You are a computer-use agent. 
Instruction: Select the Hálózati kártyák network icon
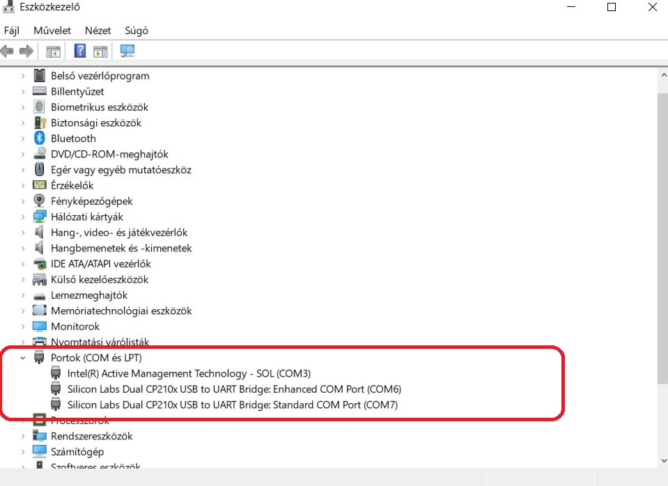click(39, 217)
